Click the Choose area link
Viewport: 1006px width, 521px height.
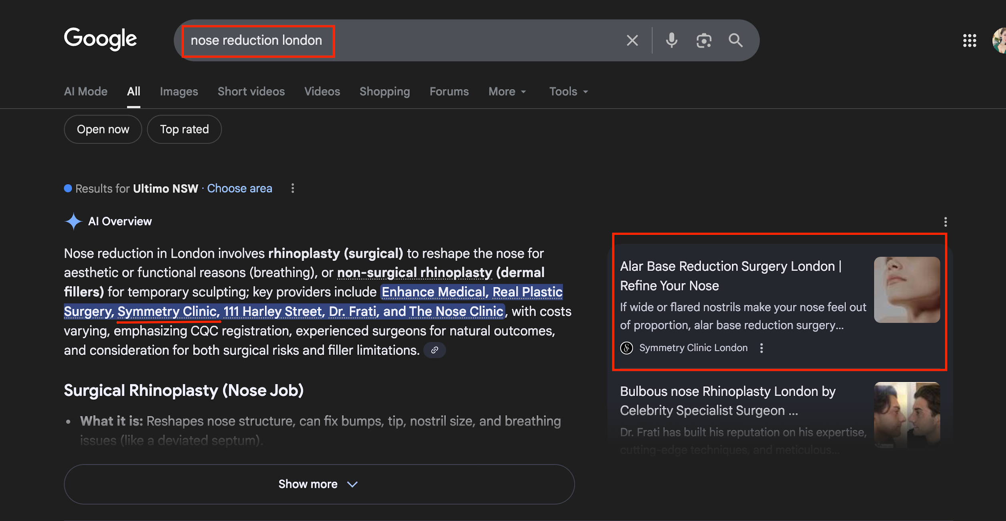(x=239, y=188)
